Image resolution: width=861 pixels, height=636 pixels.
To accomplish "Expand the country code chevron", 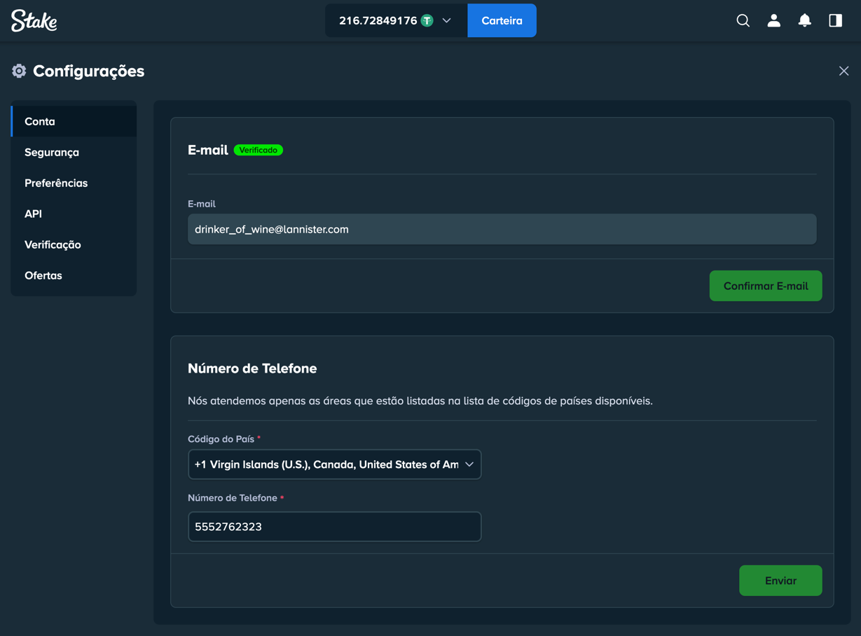I will click(x=471, y=464).
